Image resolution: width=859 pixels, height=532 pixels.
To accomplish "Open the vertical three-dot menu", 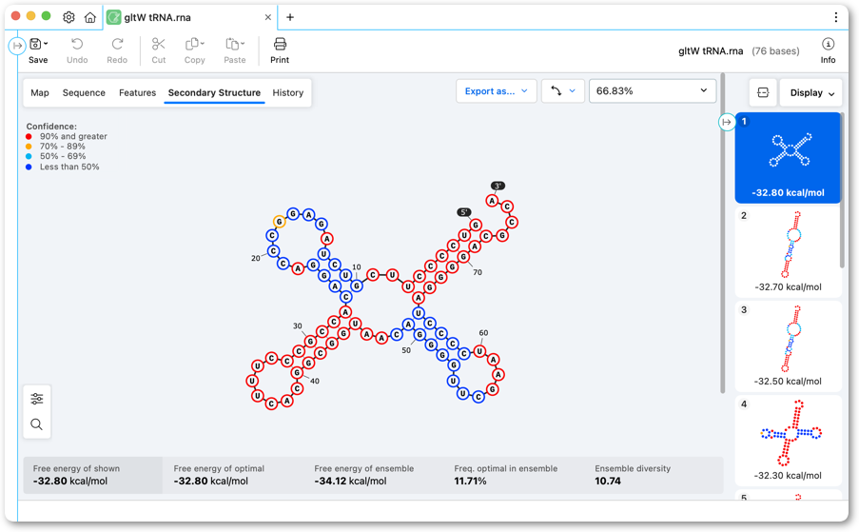I will pyautogui.click(x=835, y=17).
